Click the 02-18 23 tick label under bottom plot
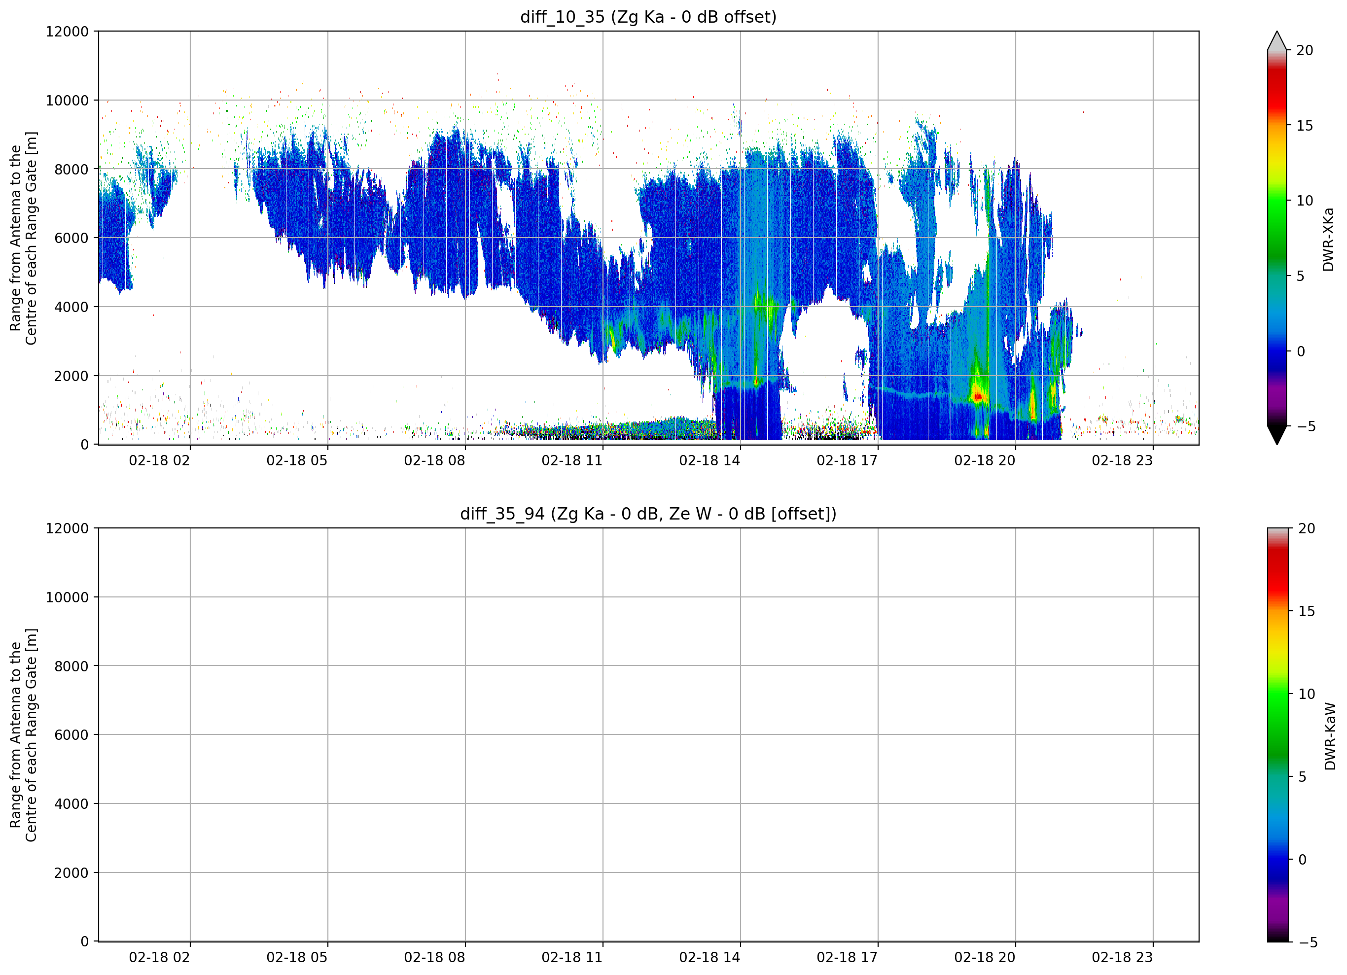Viewport: 1347px width, 975px height. tap(1122, 957)
